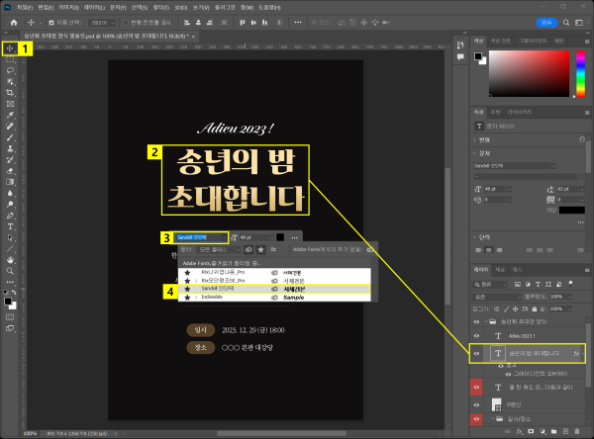Select the Rectangular Marquee tool
The image size is (594, 439).
coord(11,59)
